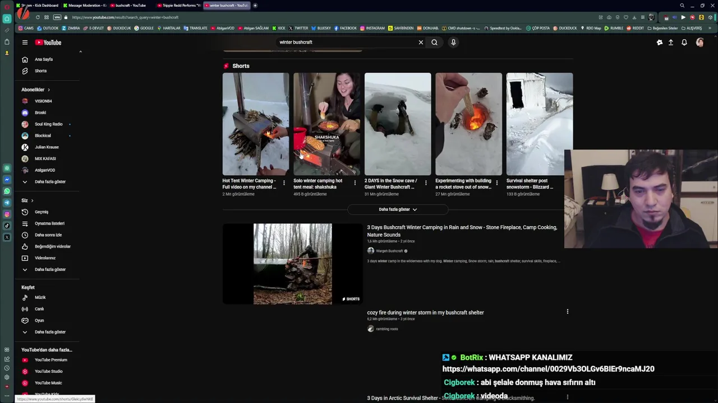Switch to Message Moderation browser tab
Image resolution: width=718 pixels, height=403 pixels.
pos(84,6)
